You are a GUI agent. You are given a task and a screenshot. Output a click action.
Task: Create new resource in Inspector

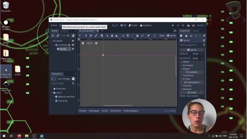pyautogui.click(x=181, y=36)
